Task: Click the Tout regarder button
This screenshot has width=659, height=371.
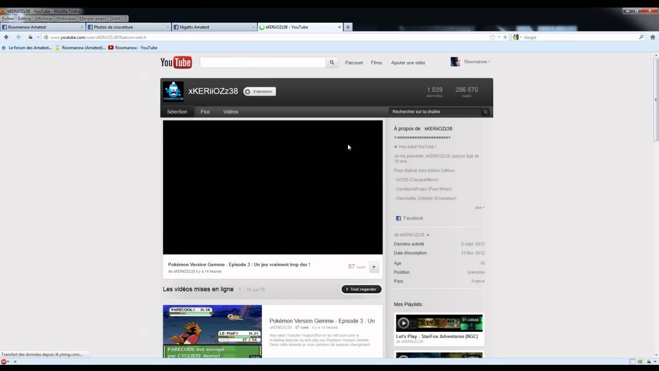Action: point(361,289)
